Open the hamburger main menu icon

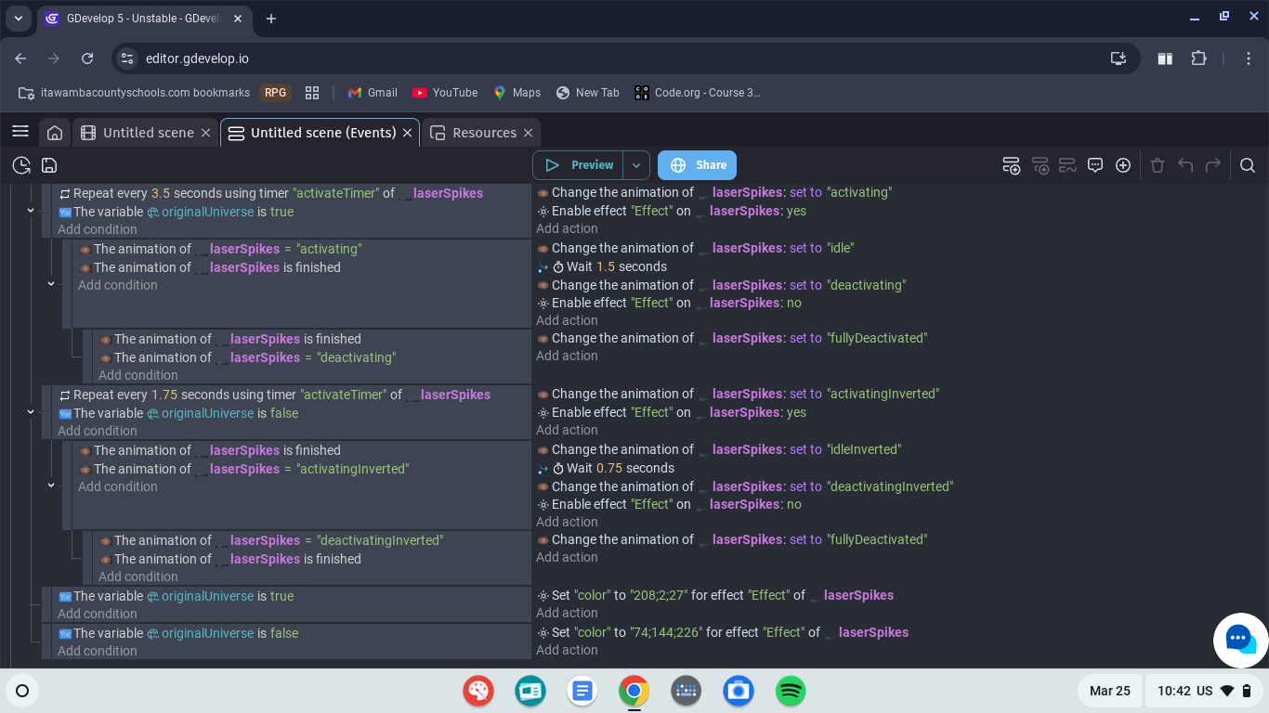(20, 132)
